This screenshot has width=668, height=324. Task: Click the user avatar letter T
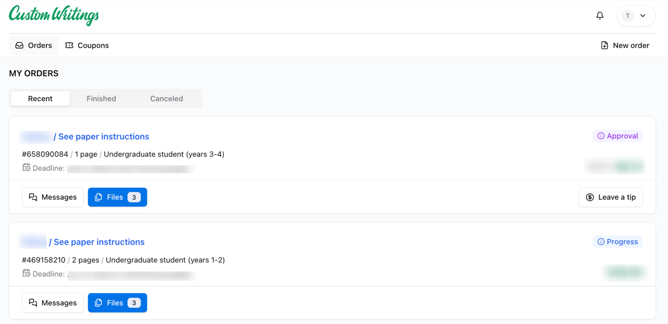[628, 16]
